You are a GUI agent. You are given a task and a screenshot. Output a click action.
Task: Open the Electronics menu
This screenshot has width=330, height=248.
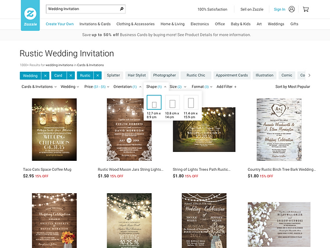click(200, 24)
